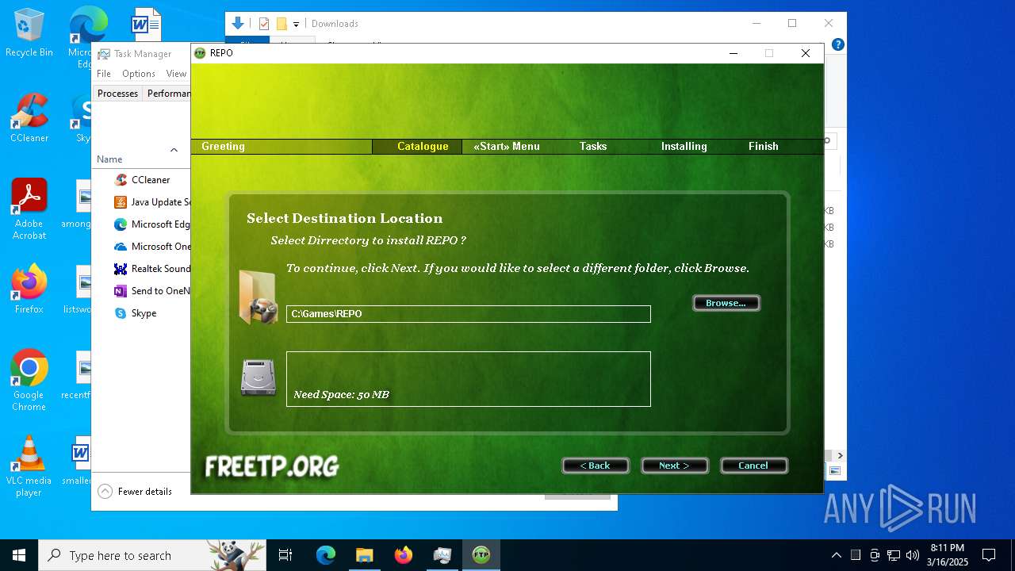Select the «Start» Menu step tab
Screen dimensions: 1015x571
507,146
